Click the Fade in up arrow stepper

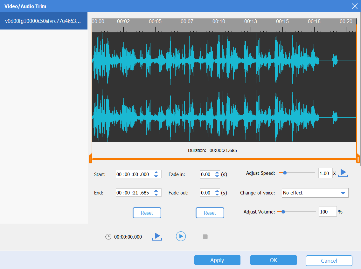pyautogui.click(x=217, y=173)
